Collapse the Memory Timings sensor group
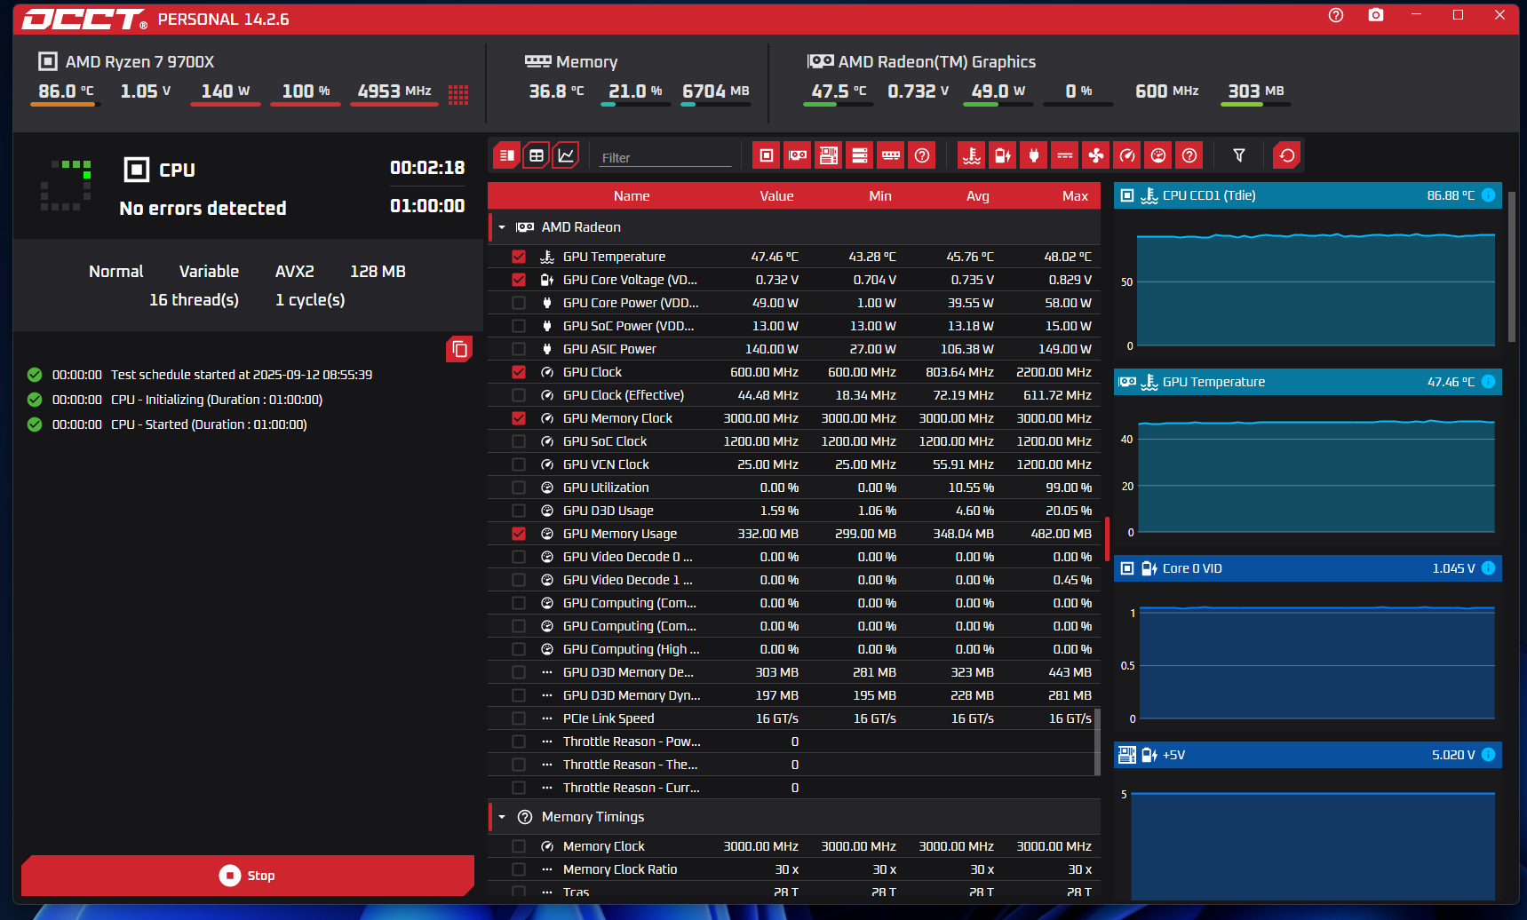 click(502, 817)
